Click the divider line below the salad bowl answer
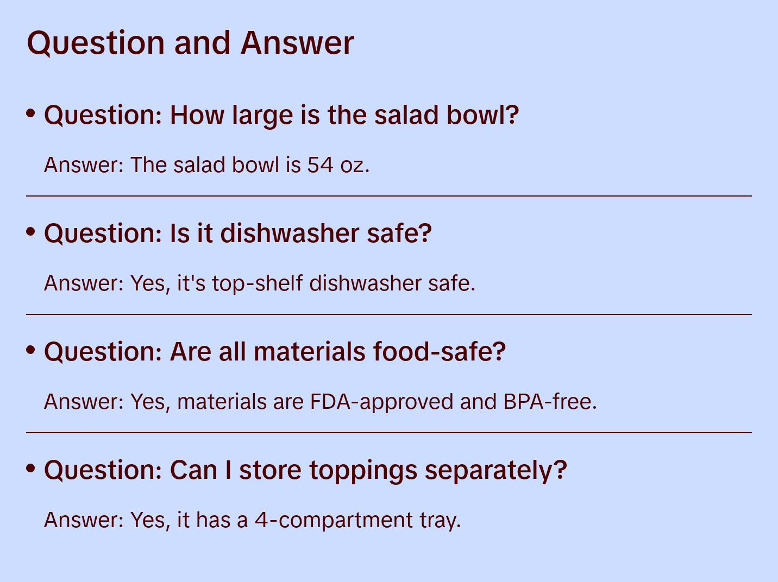Image resolution: width=778 pixels, height=582 pixels. [389, 196]
